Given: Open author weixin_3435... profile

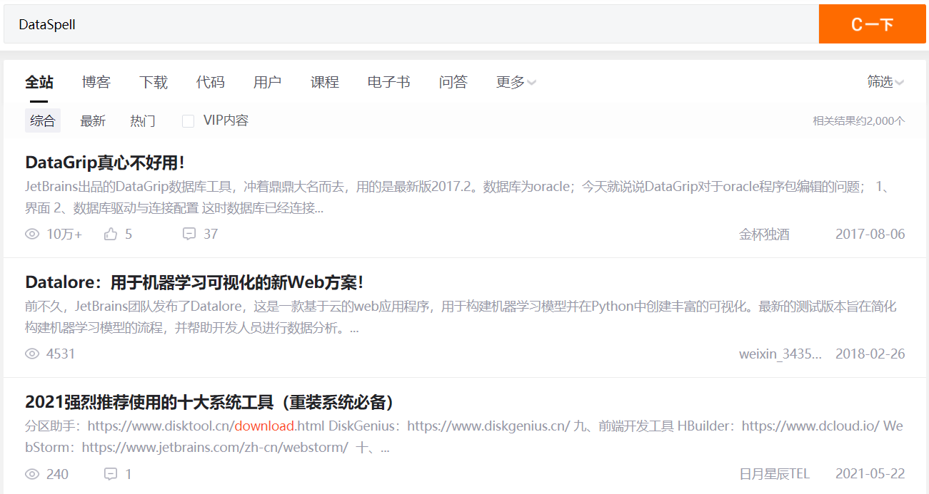Looking at the screenshot, I should click(780, 354).
